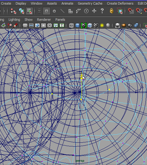Toggle the handles plus-sign mask

pos(94,11)
